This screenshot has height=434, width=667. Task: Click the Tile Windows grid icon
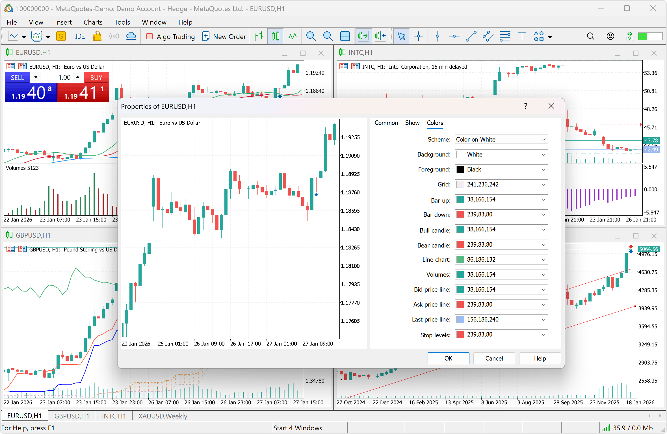(x=345, y=36)
